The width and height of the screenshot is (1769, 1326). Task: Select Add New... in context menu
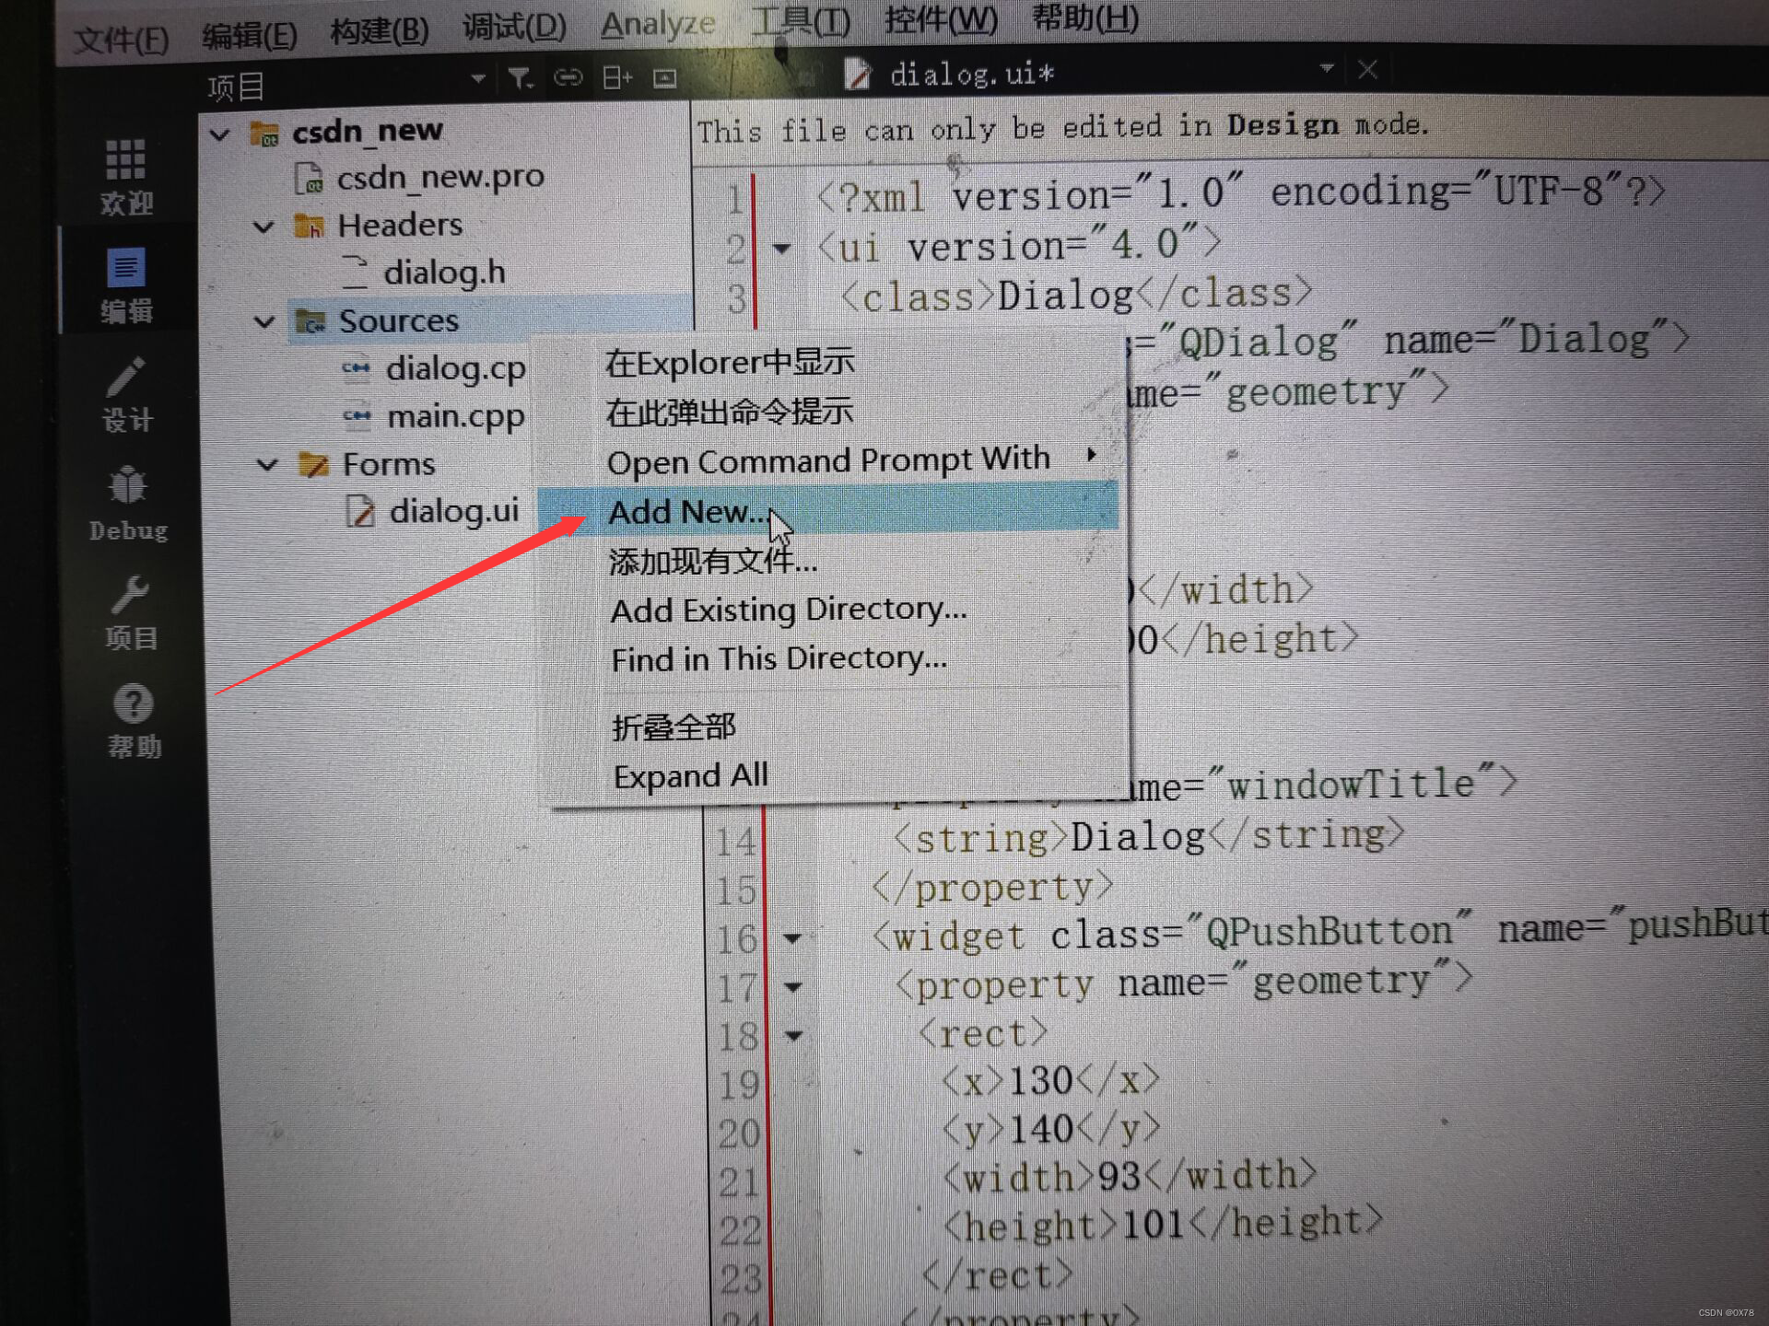(686, 512)
